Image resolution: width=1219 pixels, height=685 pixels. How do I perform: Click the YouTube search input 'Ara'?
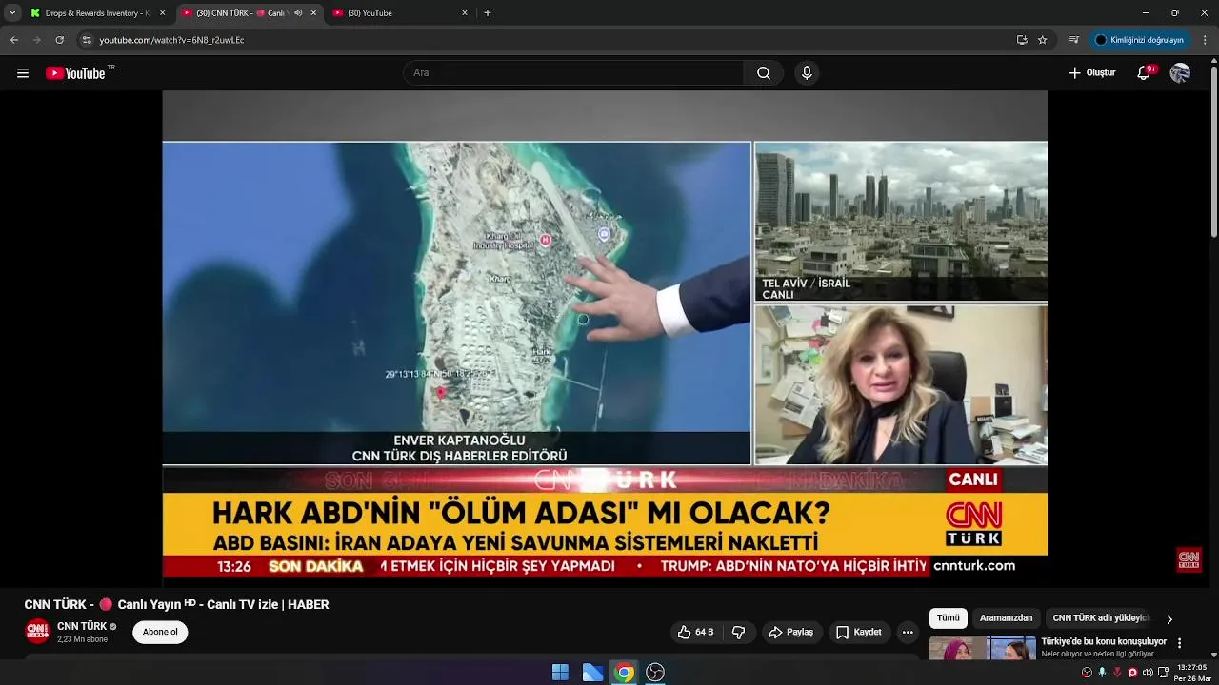tap(573, 73)
